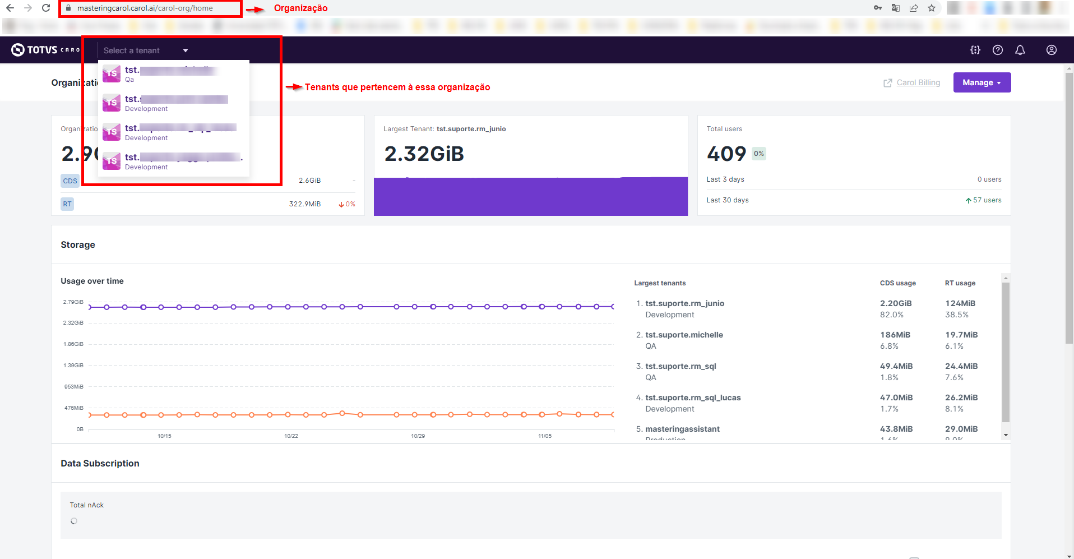Open Google Translate icon in address bar
Viewport: 1074px width, 559px height.
coord(895,8)
